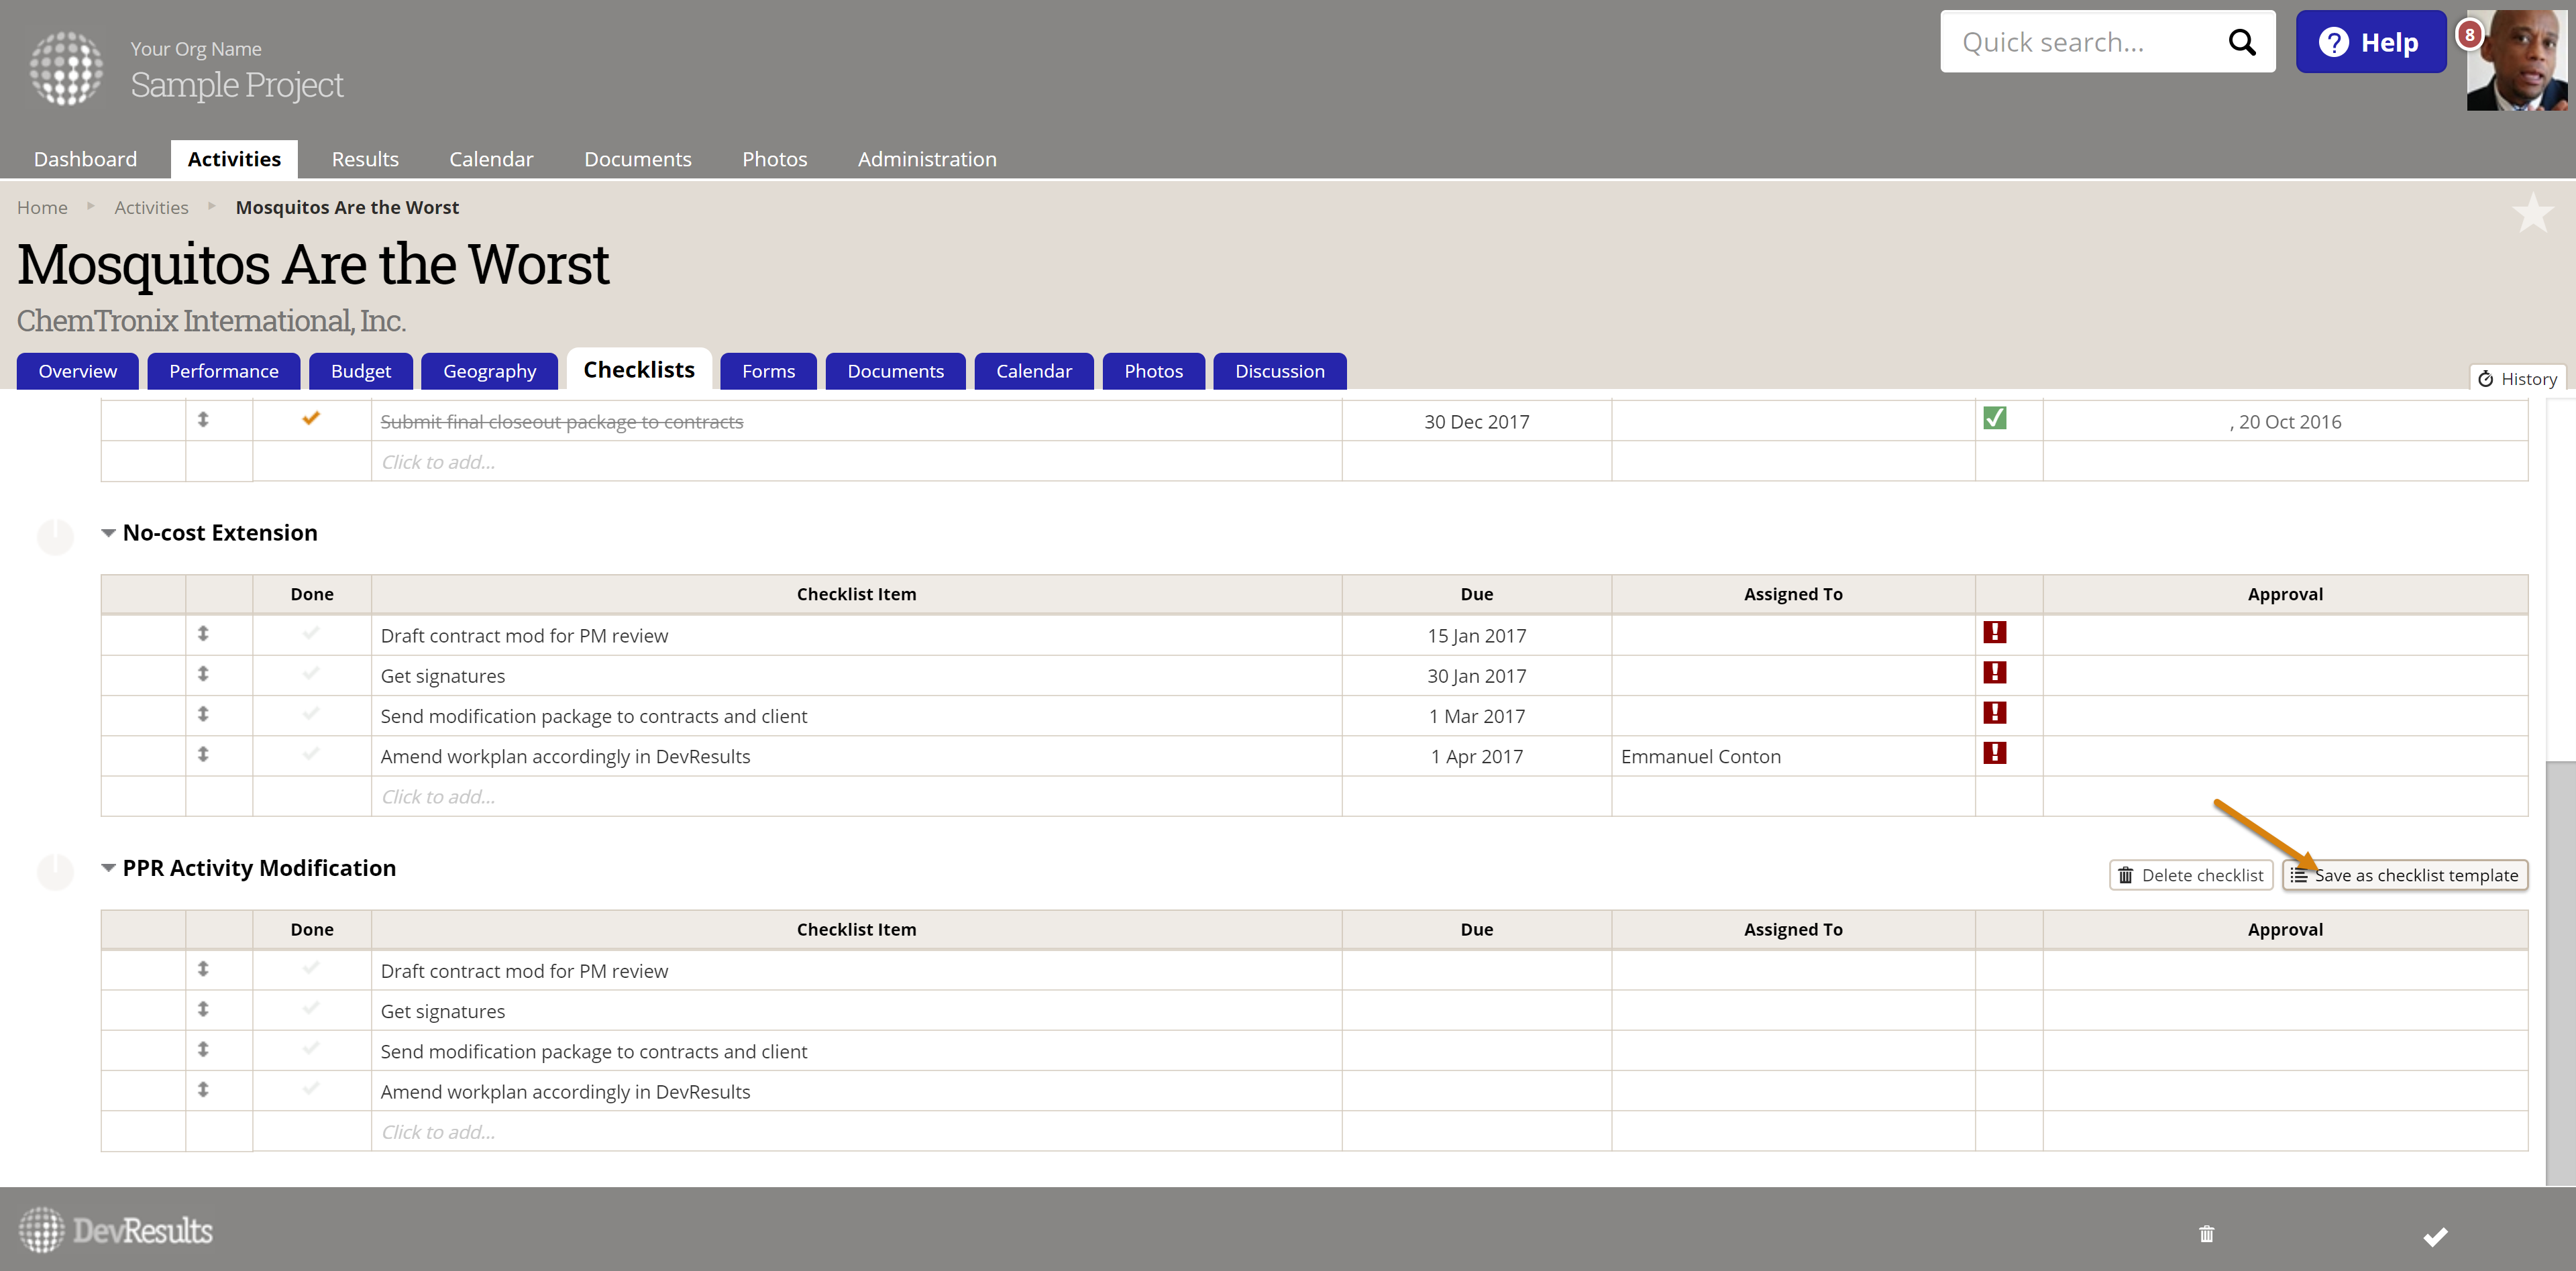This screenshot has height=1271, width=2576.
Task: Click the trash icon in footer bar
Action: (2206, 1233)
